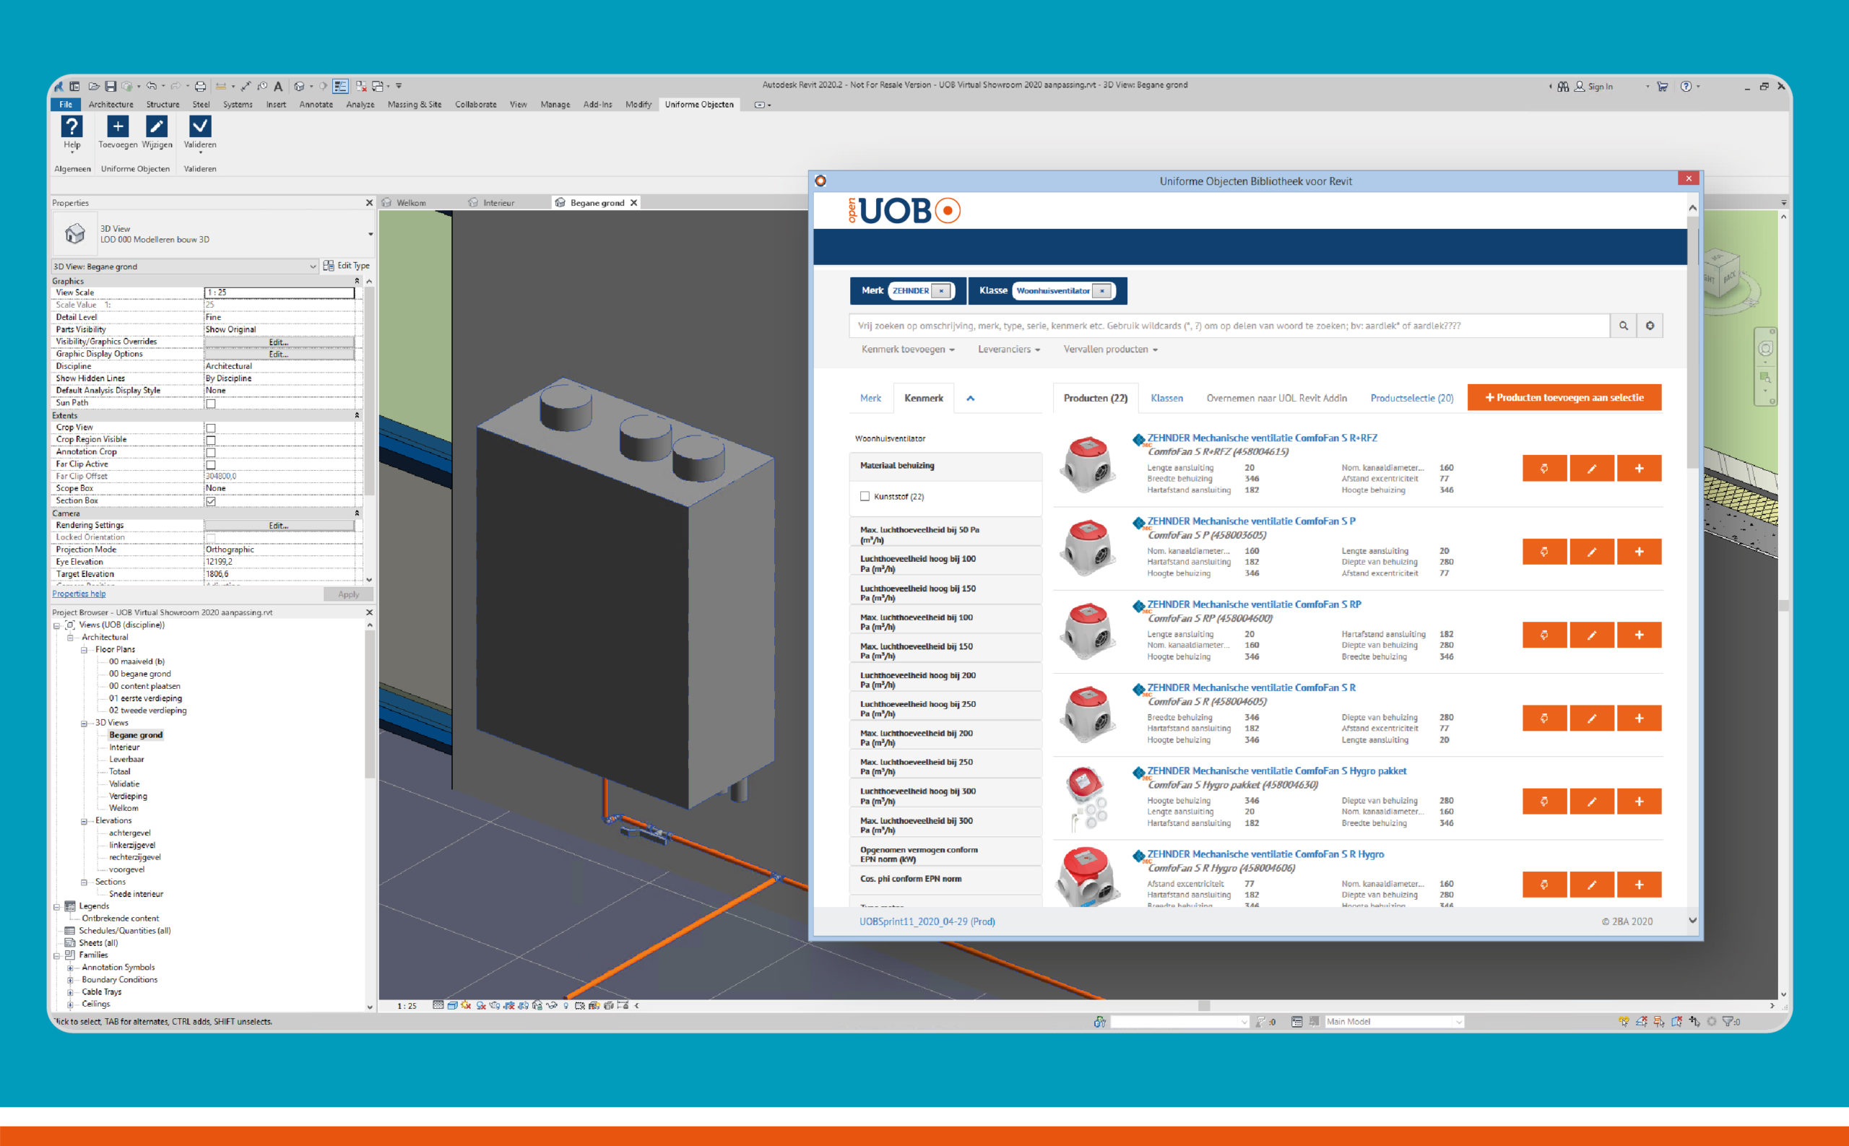
Task: Open the Main Model design options dropdown
Action: point(1393,1022)
